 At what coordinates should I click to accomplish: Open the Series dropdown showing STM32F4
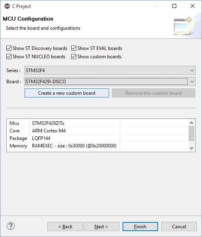point(110,71)
